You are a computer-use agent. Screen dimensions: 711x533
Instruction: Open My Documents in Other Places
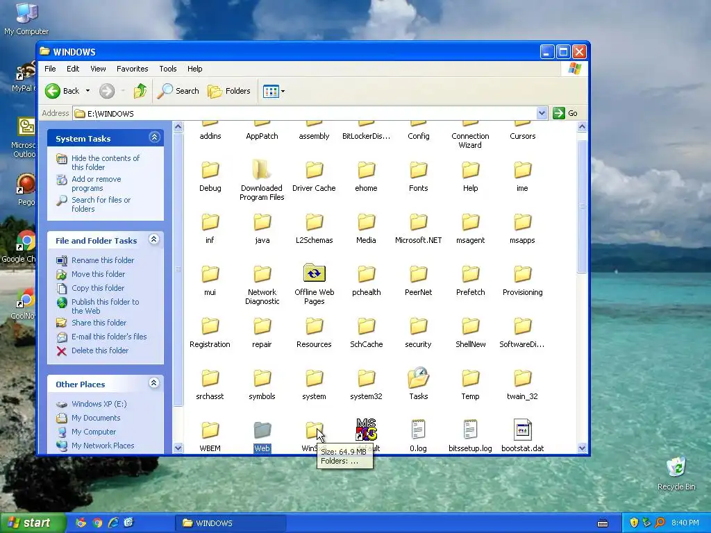click(96, 418)
